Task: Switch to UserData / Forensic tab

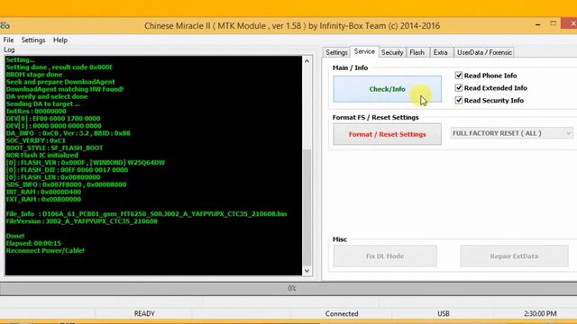Action: 484,52
